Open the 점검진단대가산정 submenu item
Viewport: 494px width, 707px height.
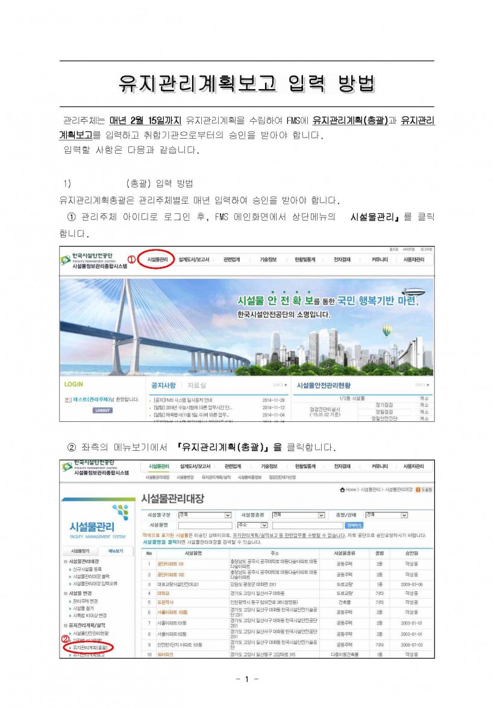282,477
